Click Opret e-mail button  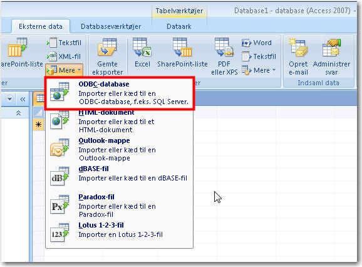pyautogui.click(x=298, y=56)
